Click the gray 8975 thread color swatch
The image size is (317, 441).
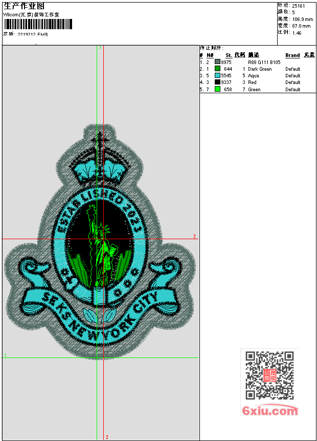217,61
